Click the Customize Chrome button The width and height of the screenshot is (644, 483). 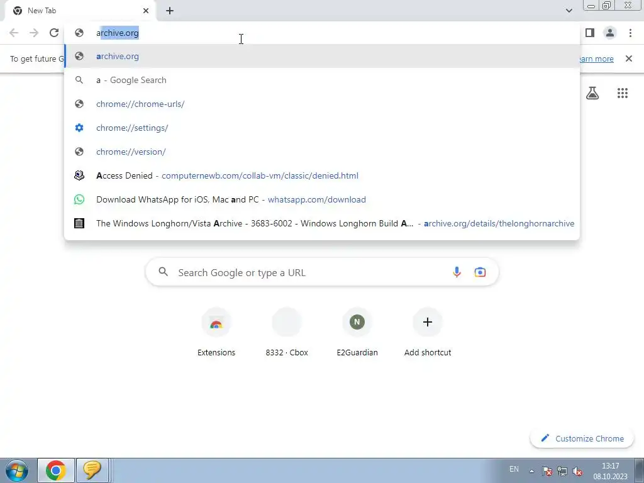point(582,438)
